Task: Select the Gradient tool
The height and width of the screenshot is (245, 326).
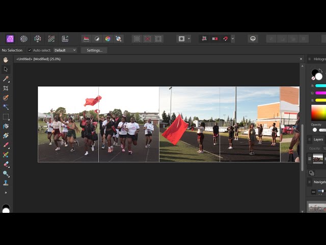Action: tap(6, 136)
